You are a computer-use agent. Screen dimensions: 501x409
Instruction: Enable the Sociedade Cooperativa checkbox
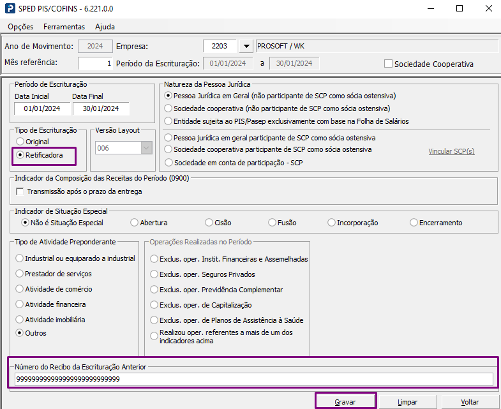click(x=388, y=64)
